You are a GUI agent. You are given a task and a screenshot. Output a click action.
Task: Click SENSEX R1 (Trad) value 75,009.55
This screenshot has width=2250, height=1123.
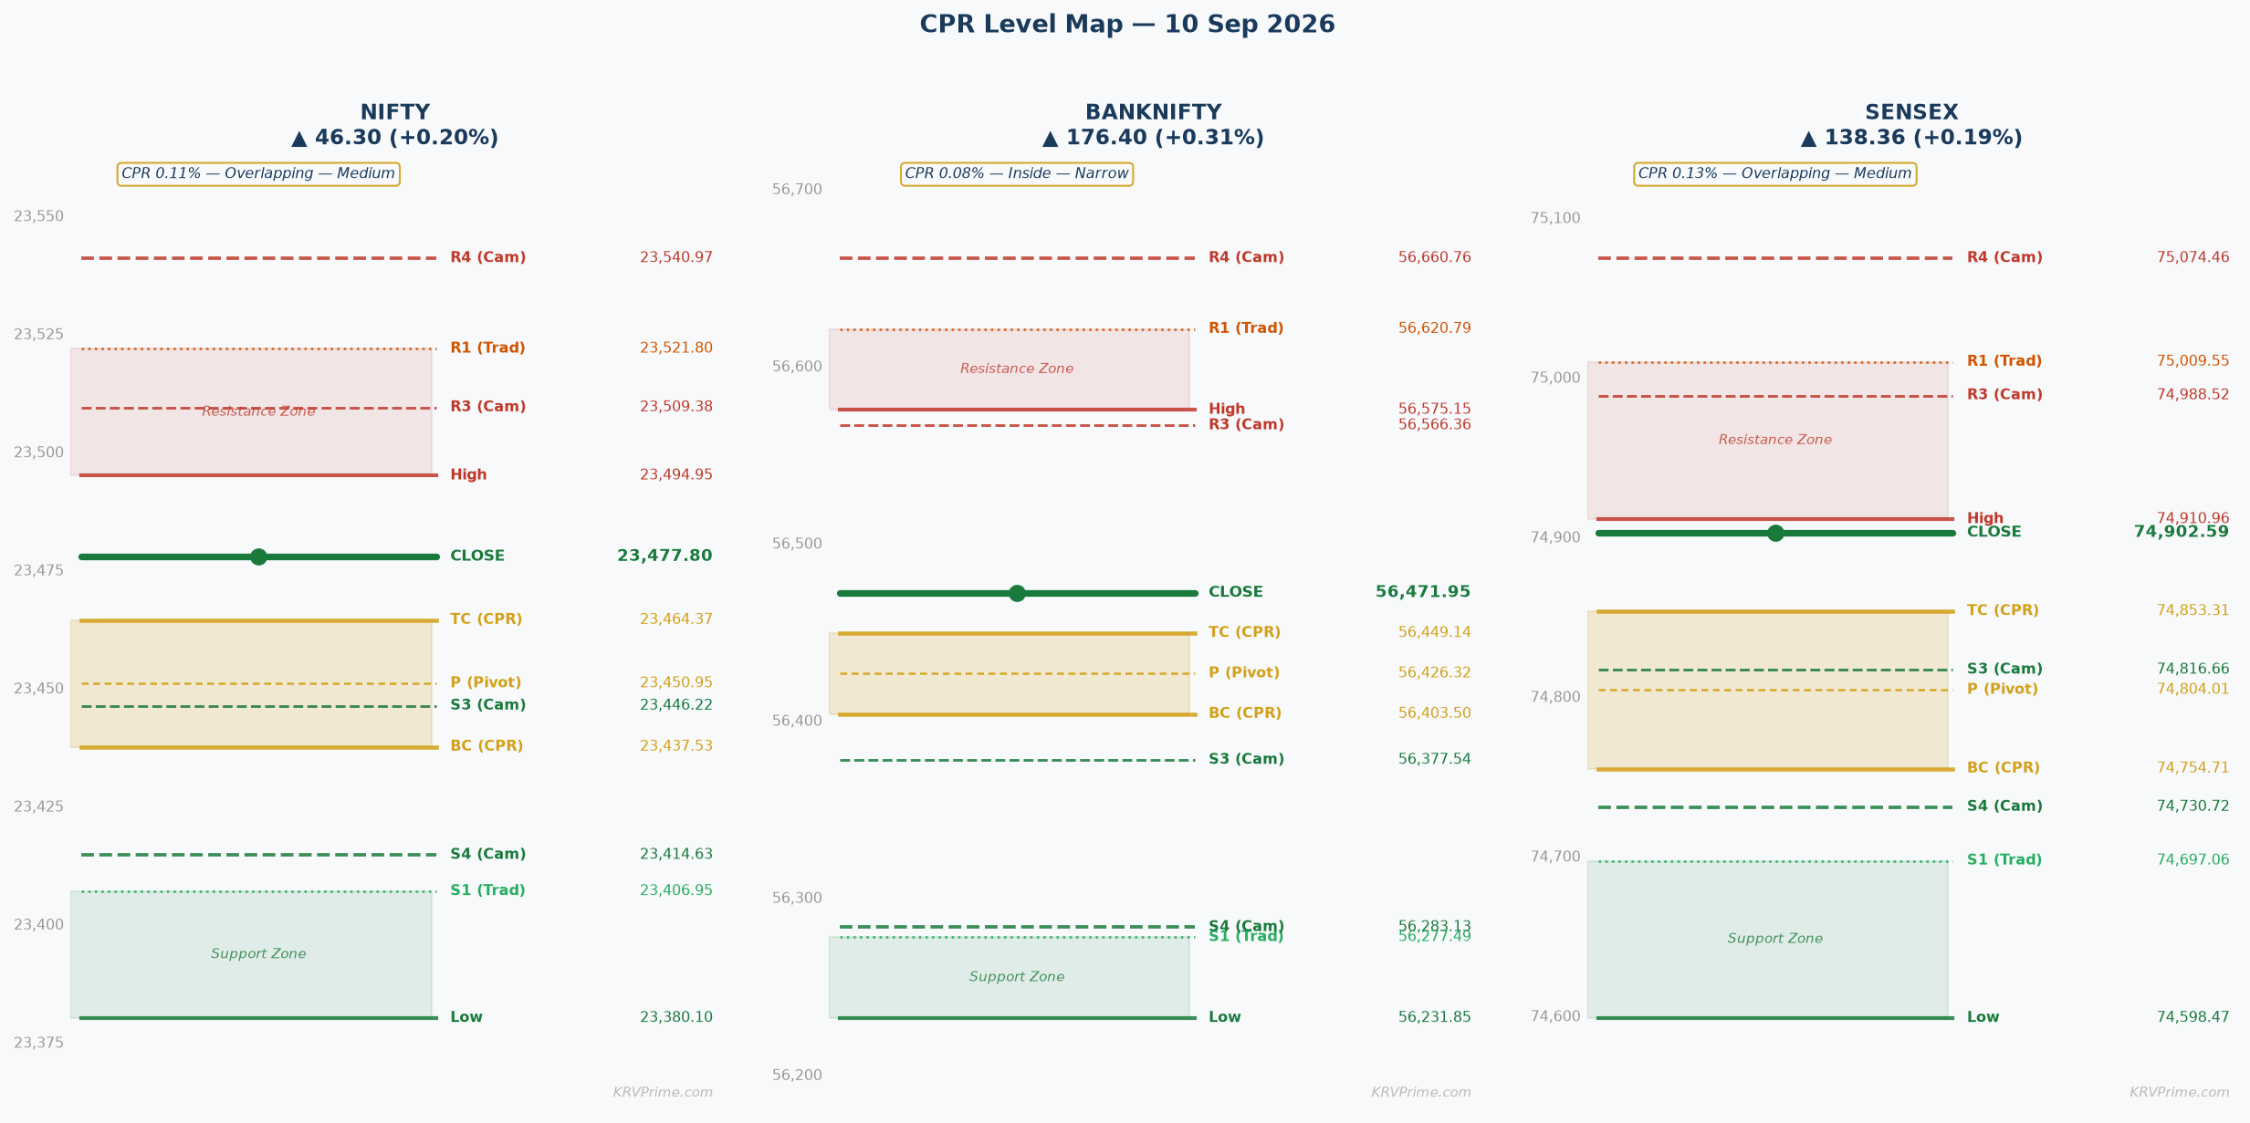click(x=2193, y=361)
